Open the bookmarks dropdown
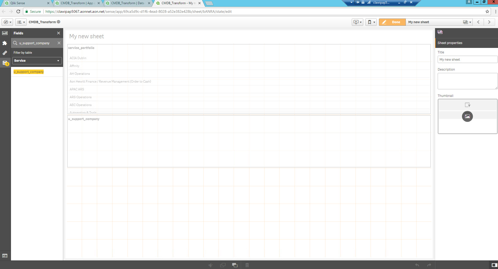Viewport: 498px width, 269px height. (x=371, y=22)
